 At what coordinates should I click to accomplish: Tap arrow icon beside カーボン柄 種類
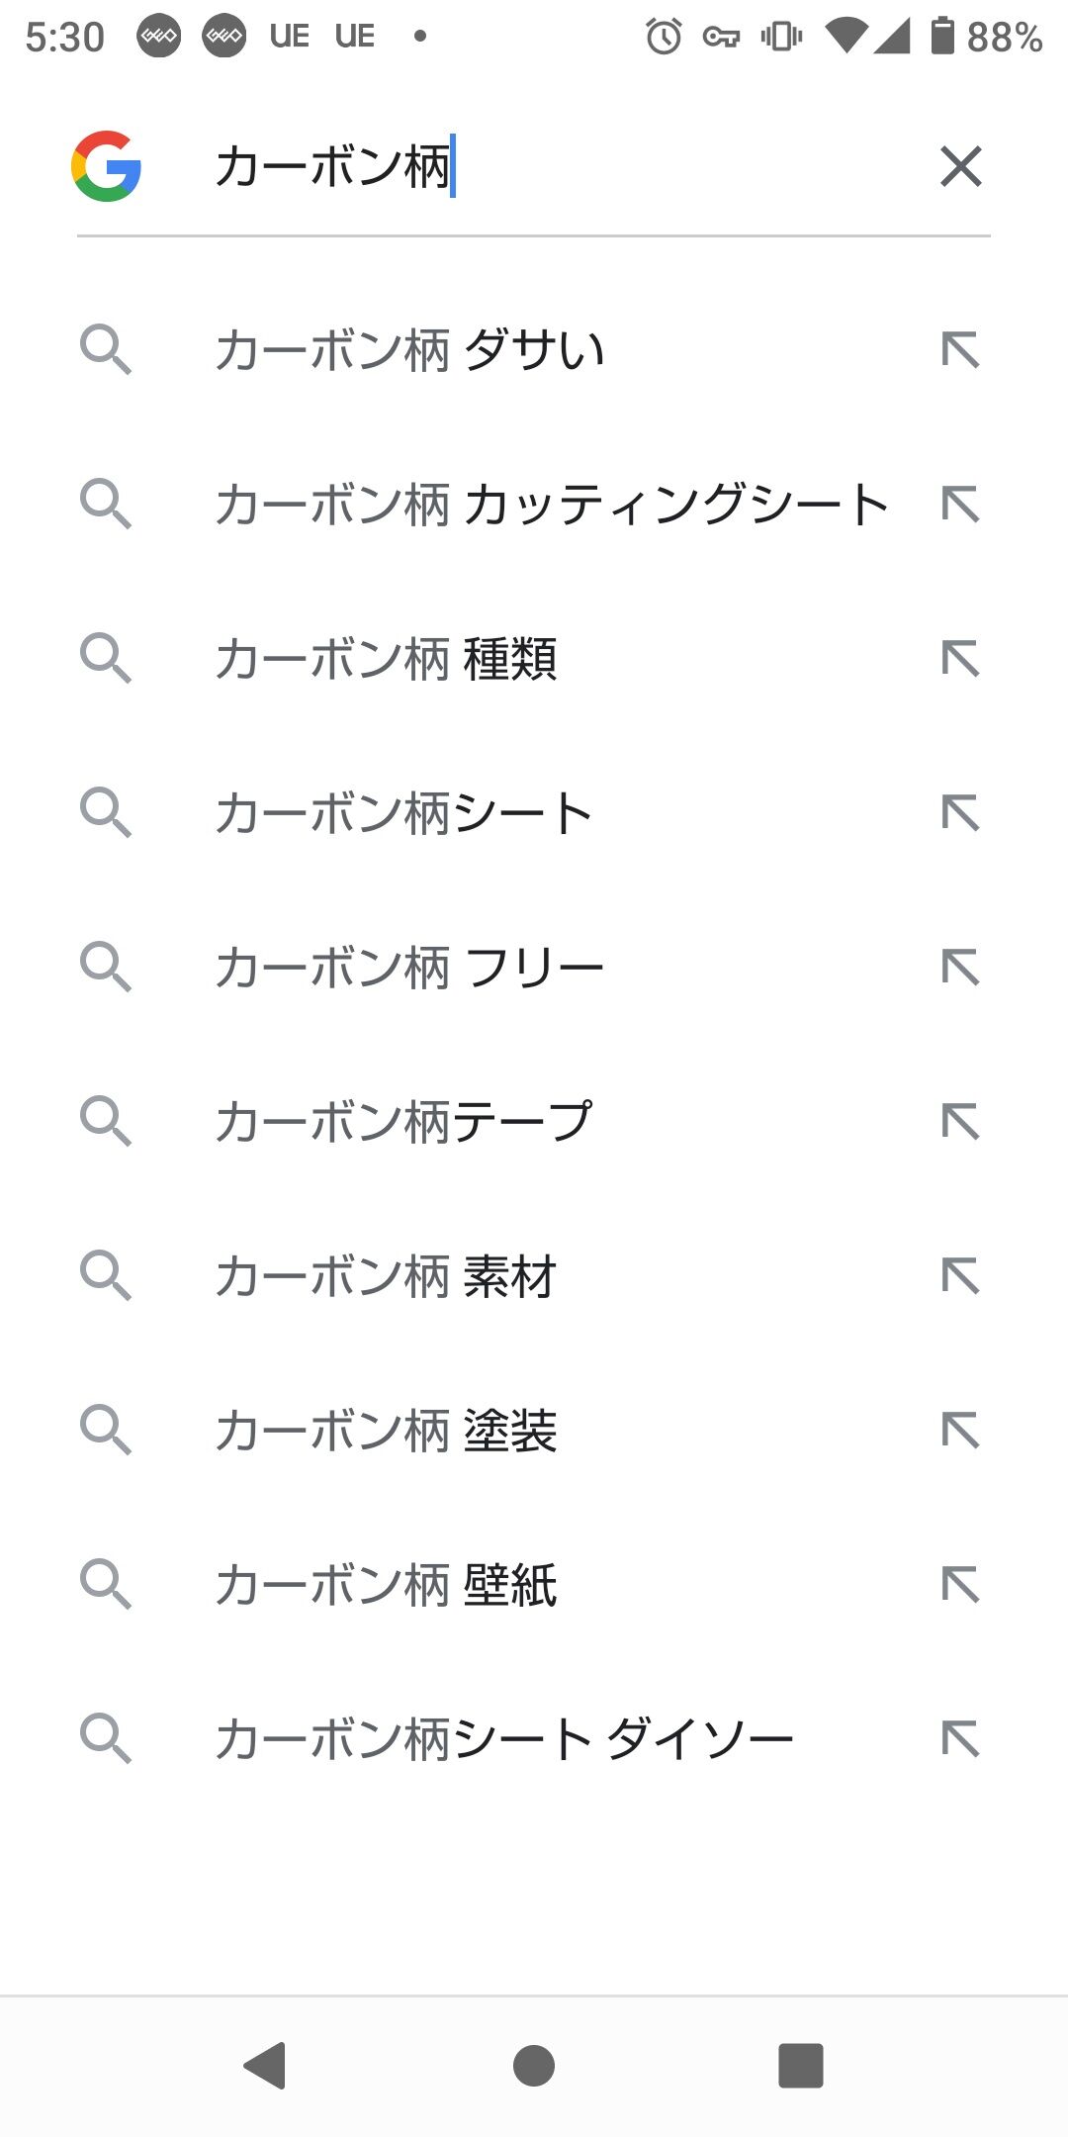click(960, 659)
